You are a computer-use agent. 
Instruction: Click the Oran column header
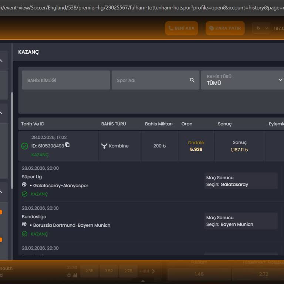click(187, 124)
